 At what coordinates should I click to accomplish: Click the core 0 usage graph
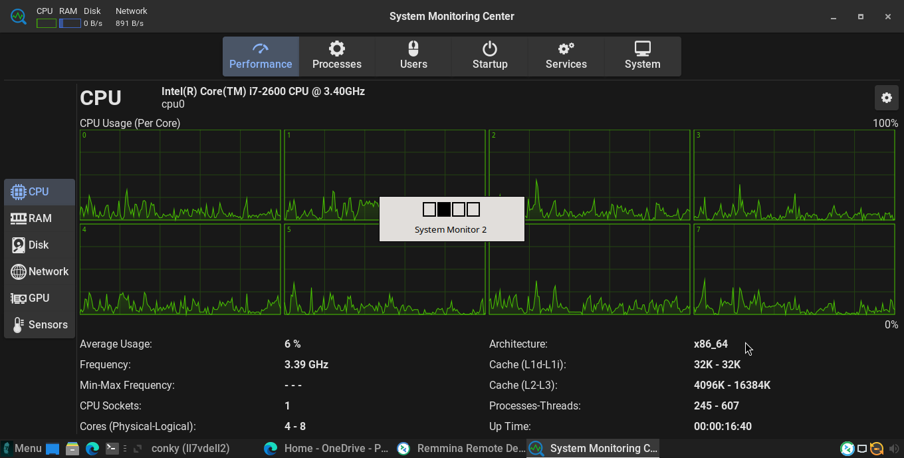180,175
